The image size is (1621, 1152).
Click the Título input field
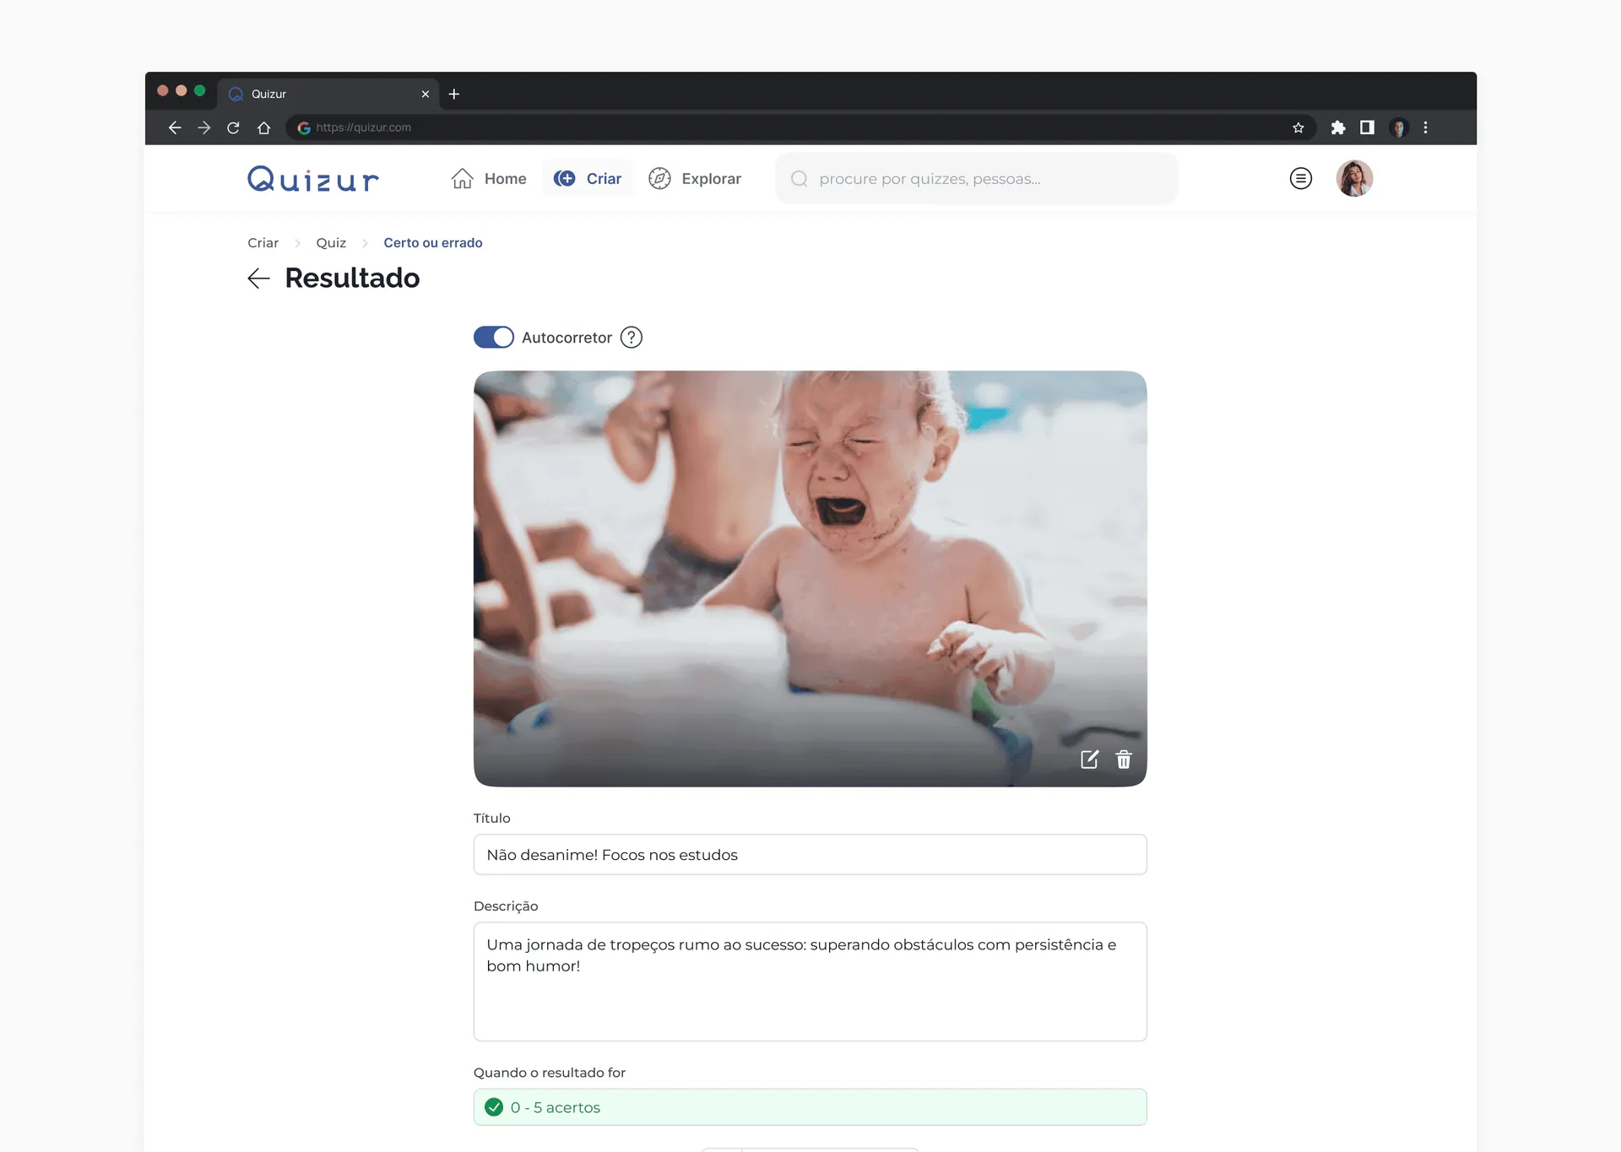pyautogui.click(x=810, y=855)
